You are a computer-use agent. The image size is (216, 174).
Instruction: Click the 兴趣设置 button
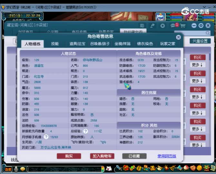click(x=200, y=41)
